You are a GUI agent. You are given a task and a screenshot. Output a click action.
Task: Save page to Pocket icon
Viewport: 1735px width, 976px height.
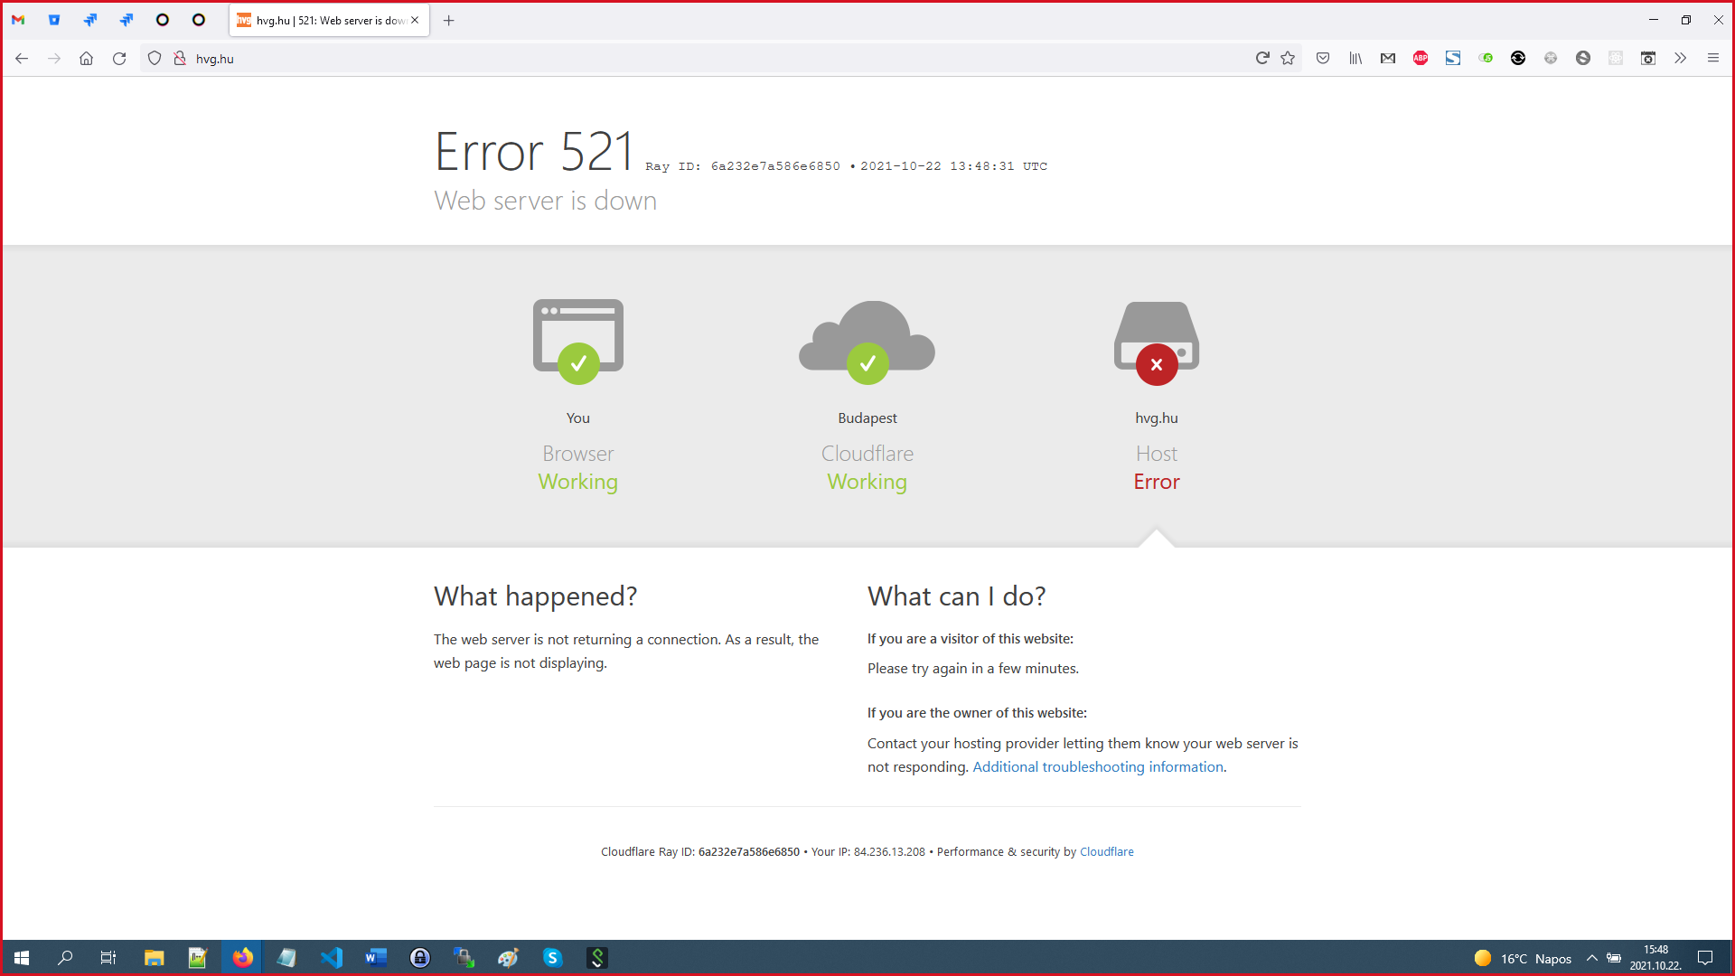[1323, 59]
